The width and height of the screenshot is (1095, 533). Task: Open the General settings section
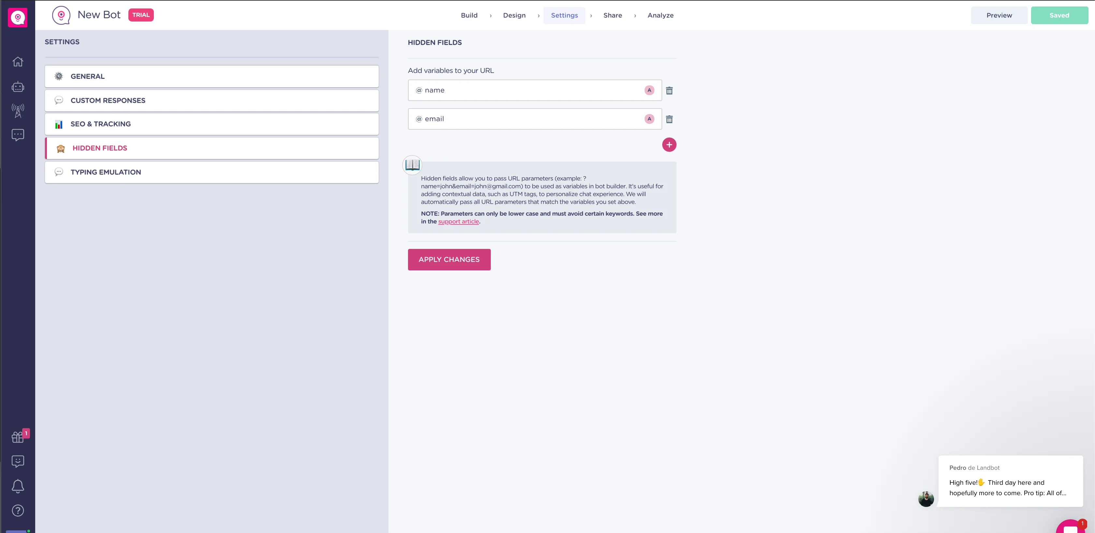click(x=212, y=77)
